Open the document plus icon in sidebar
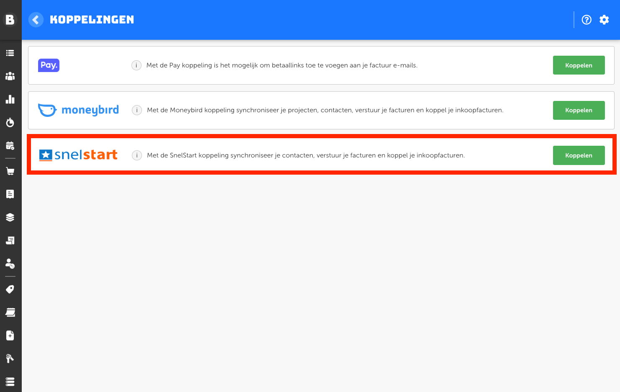 pos(10,335)
